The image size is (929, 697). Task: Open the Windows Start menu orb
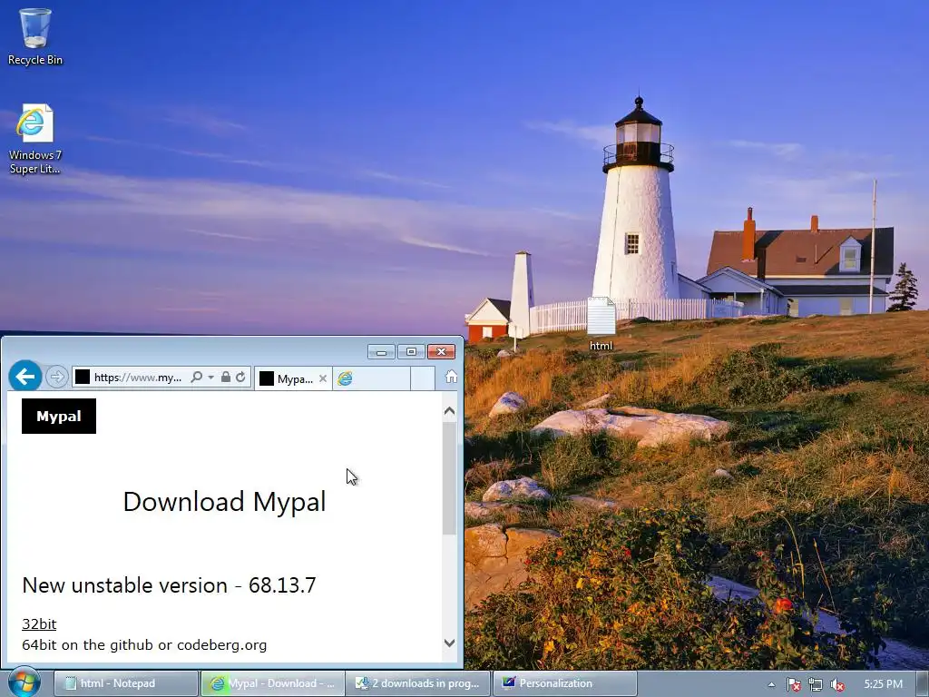pos(24,682)
